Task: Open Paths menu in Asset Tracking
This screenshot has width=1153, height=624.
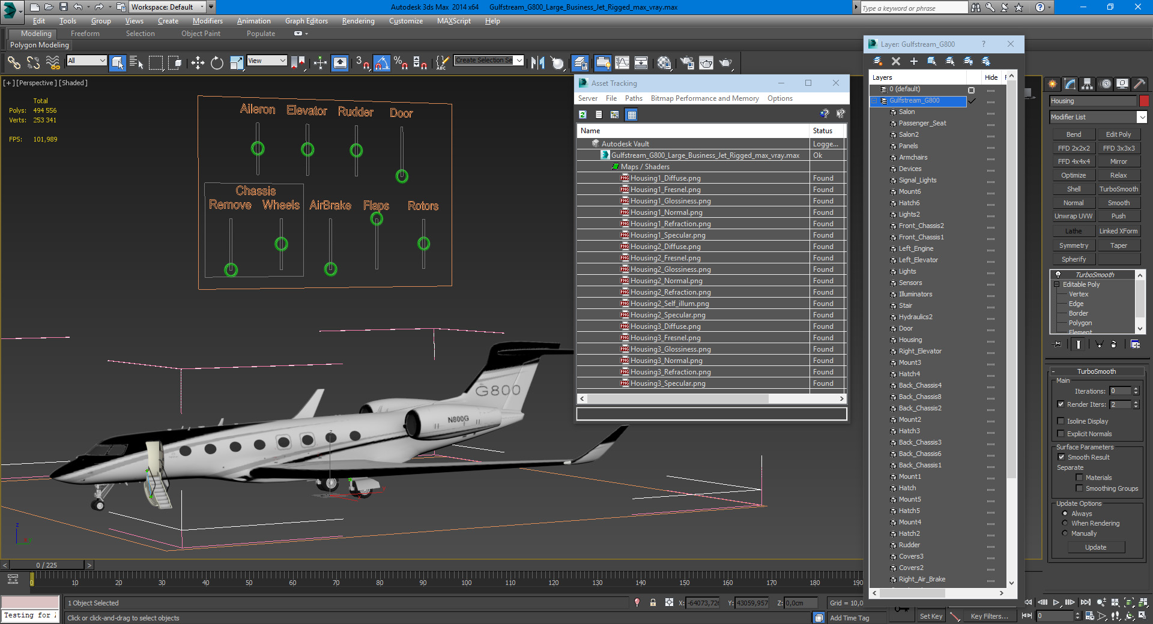Action: pyautogui.click(x=634, y=98)
